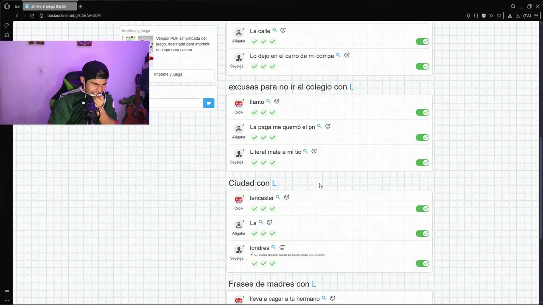Toggle switch for 'La paga me quemó el pn'
This screenshot has height=305, width=543.
[x=423, y=138]
